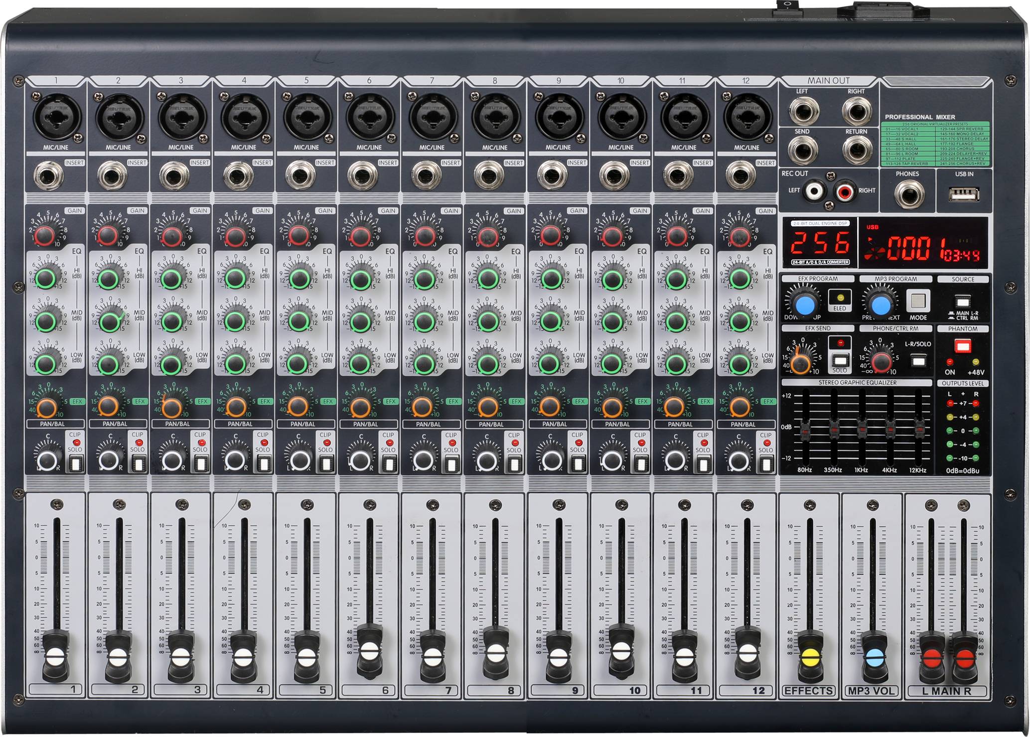
Task: Click the channel 8 PAN/BAL knob
Action: 486,460
